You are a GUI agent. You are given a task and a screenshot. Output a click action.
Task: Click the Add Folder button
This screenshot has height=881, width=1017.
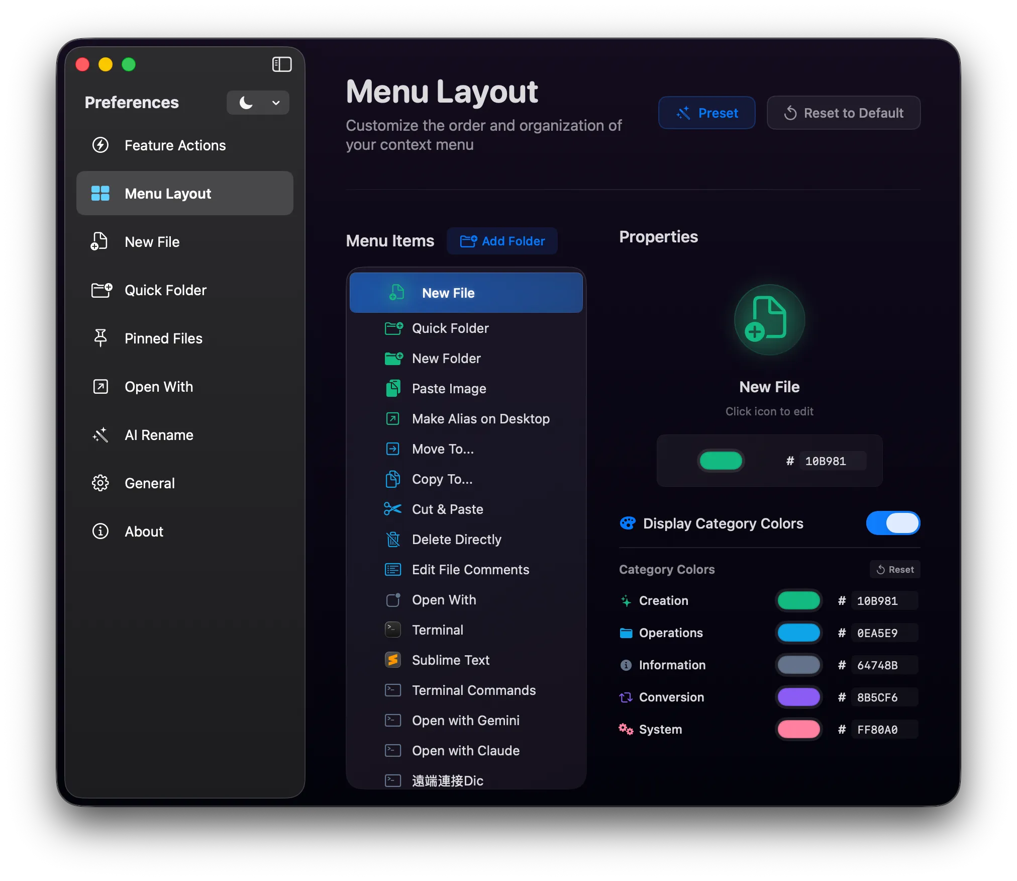[502, 241]
